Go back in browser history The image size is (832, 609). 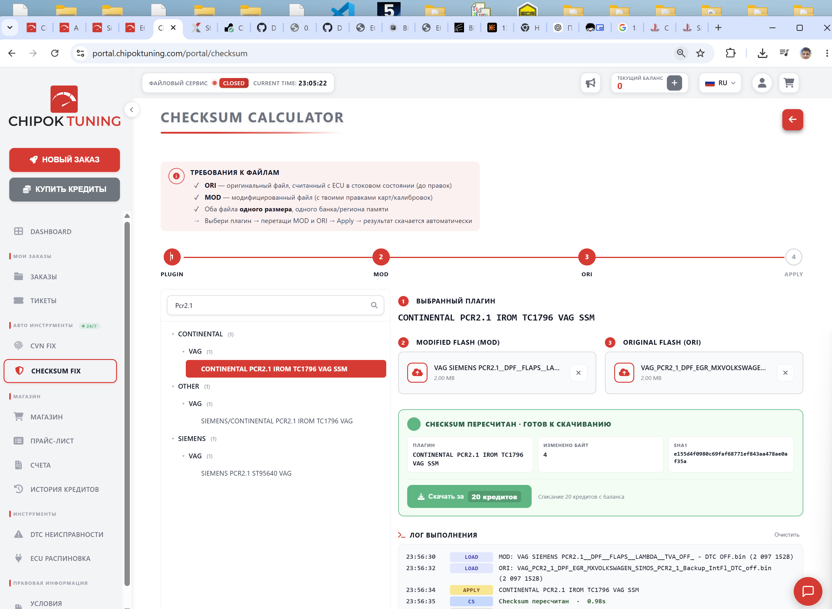point(12,53)
